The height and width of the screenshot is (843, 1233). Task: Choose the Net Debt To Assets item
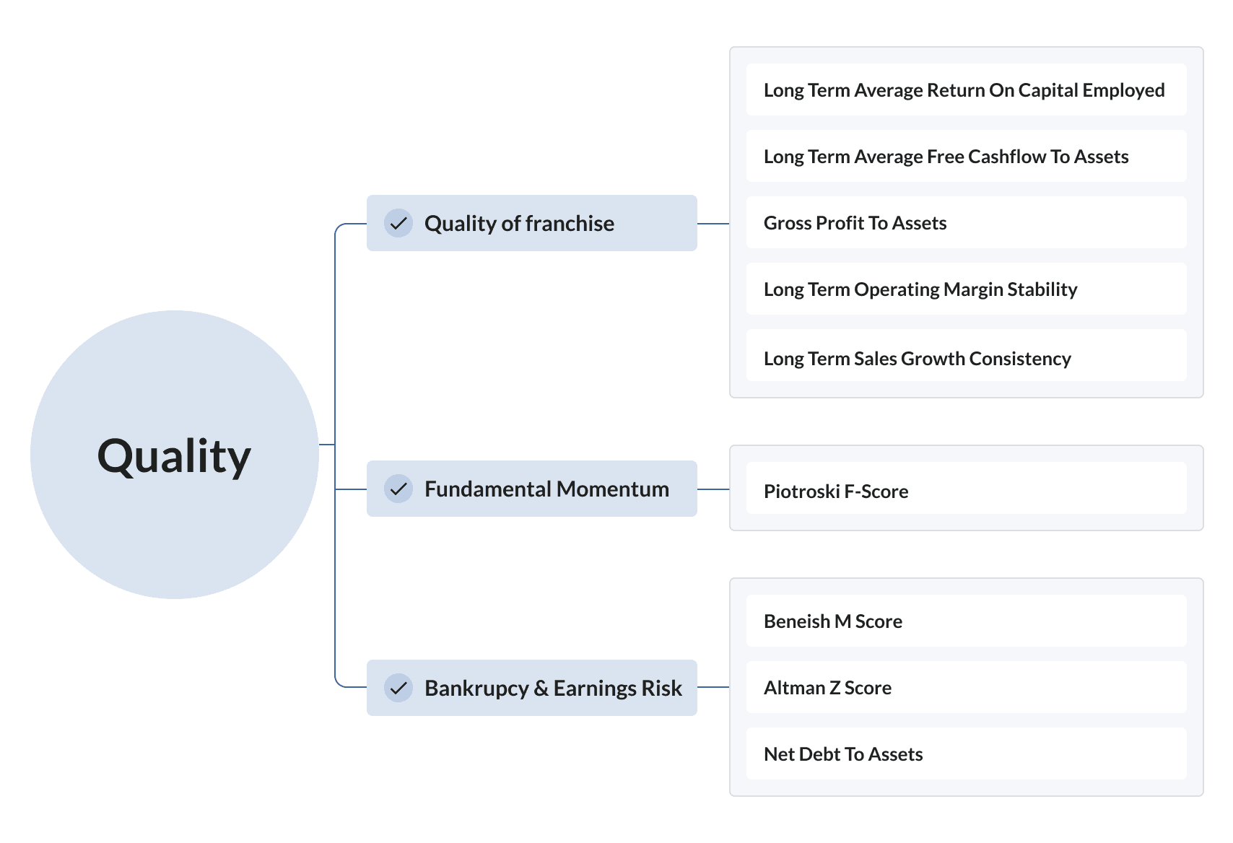[967, 754]
